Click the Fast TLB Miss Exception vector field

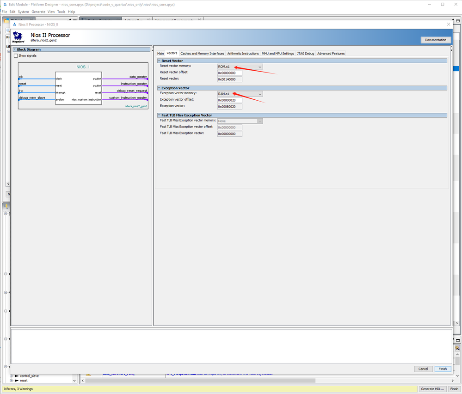click(229, 134)
